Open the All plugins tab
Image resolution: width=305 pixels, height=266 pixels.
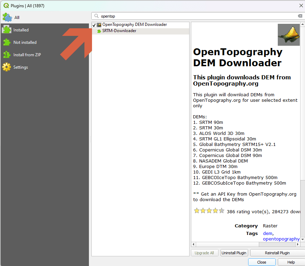click(x=45, y=17)
